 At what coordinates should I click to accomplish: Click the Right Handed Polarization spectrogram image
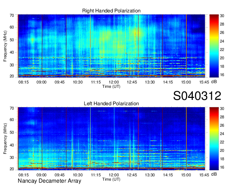(x=111, y=46)
